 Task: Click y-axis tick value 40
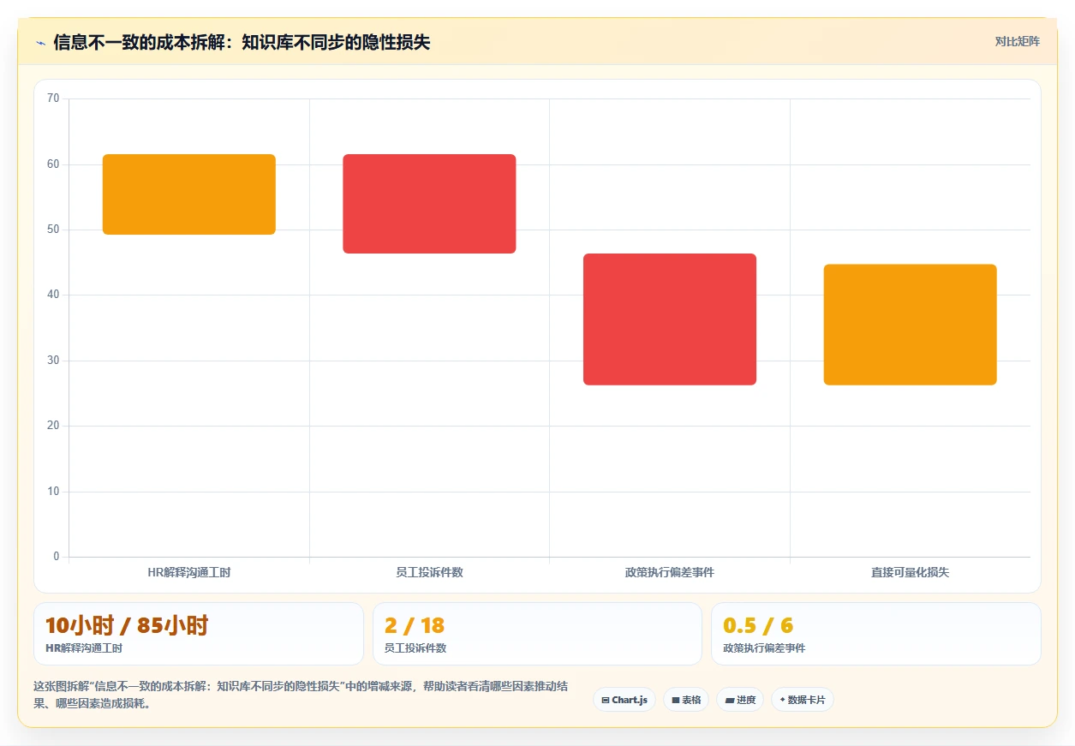[53, 295]
